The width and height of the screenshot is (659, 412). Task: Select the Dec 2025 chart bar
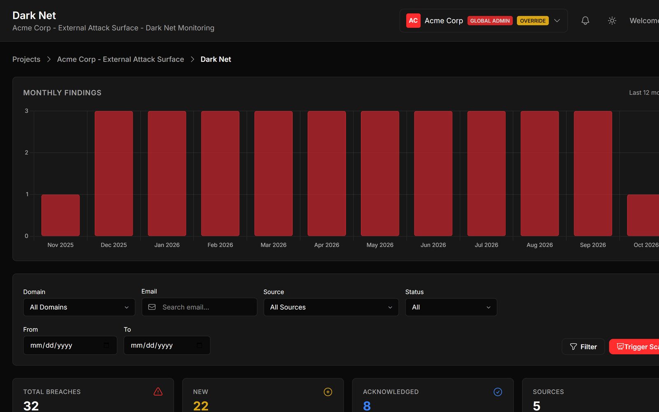tap(114, 173)
